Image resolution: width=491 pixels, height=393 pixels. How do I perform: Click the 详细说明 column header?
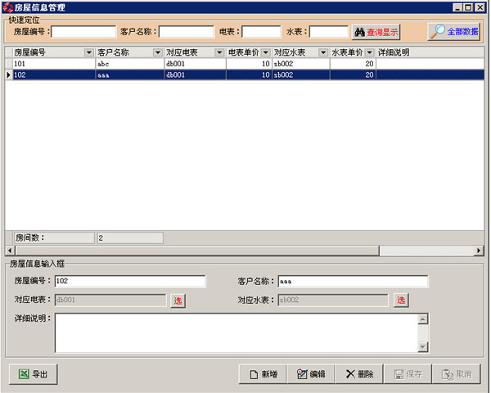430,52
